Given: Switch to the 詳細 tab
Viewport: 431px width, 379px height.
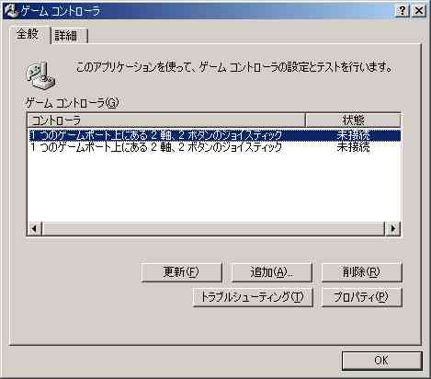Looking at the screenshot, I should click(x=69, y=36).
